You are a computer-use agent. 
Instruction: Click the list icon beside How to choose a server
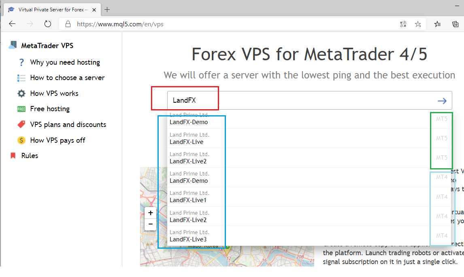[21, 78]
